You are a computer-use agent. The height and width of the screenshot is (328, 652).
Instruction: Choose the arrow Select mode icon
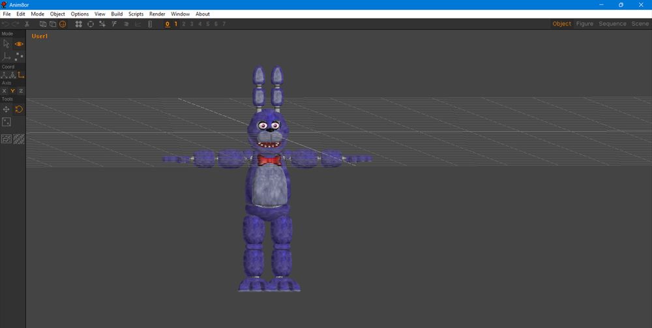coord(7,44)
